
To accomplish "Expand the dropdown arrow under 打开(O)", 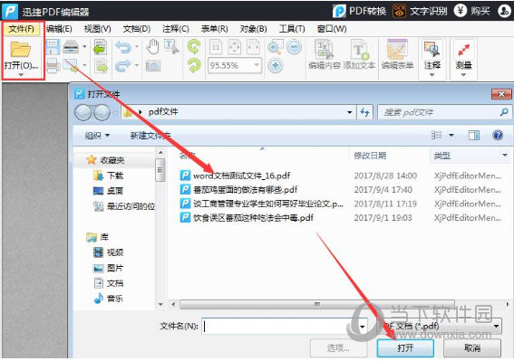I will pos(21,75).
